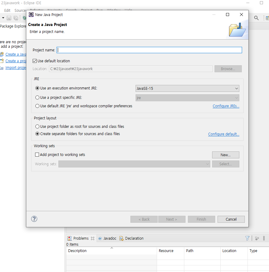Open the toolbar dropdown arrow before Save
This screenshot has width=269, height=272.
pyautogui.click(x=3, y=18)
